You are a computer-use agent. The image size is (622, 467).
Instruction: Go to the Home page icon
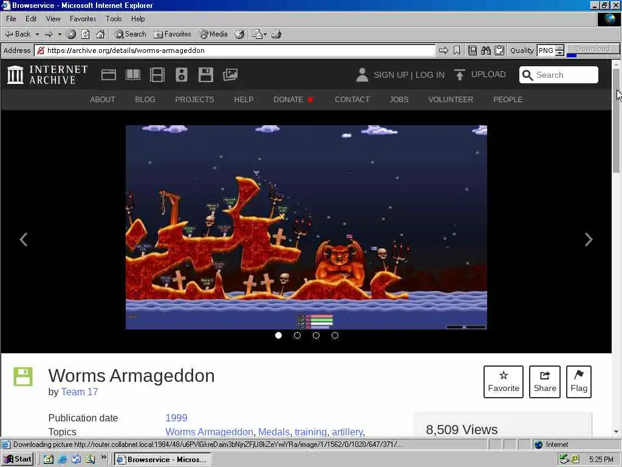click(100, 34)
